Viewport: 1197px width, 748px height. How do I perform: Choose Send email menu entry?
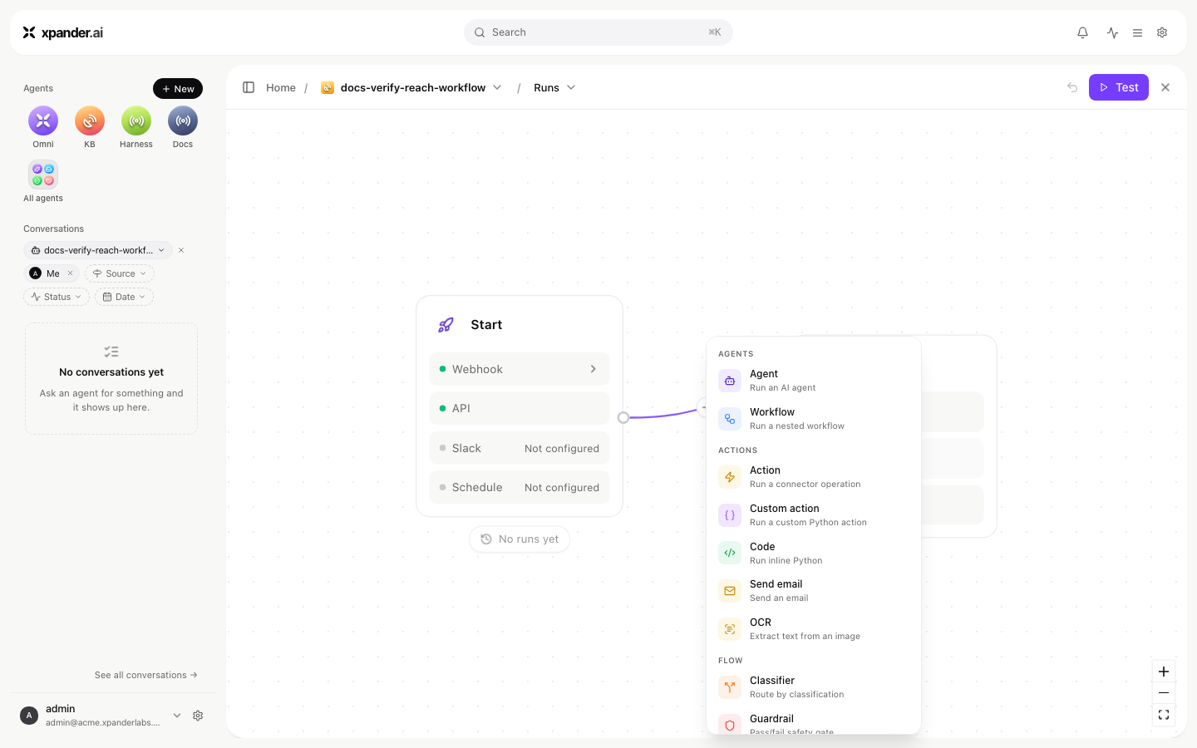coord(814,591)
